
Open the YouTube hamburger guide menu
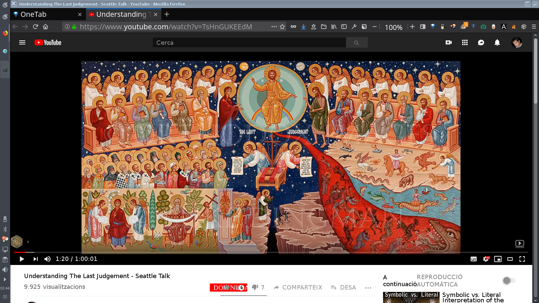point(22,42)
